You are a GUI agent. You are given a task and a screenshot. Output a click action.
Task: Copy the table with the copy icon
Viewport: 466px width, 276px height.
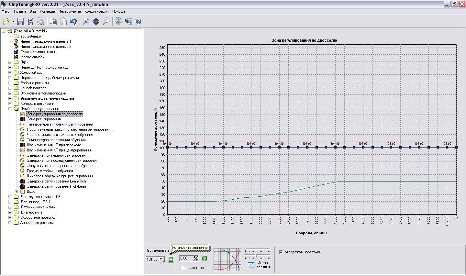tap(53, 22)
